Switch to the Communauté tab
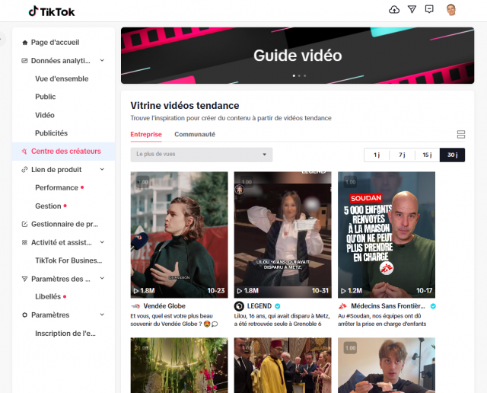This screenshot has width=487, height=393. click(195, 134)
